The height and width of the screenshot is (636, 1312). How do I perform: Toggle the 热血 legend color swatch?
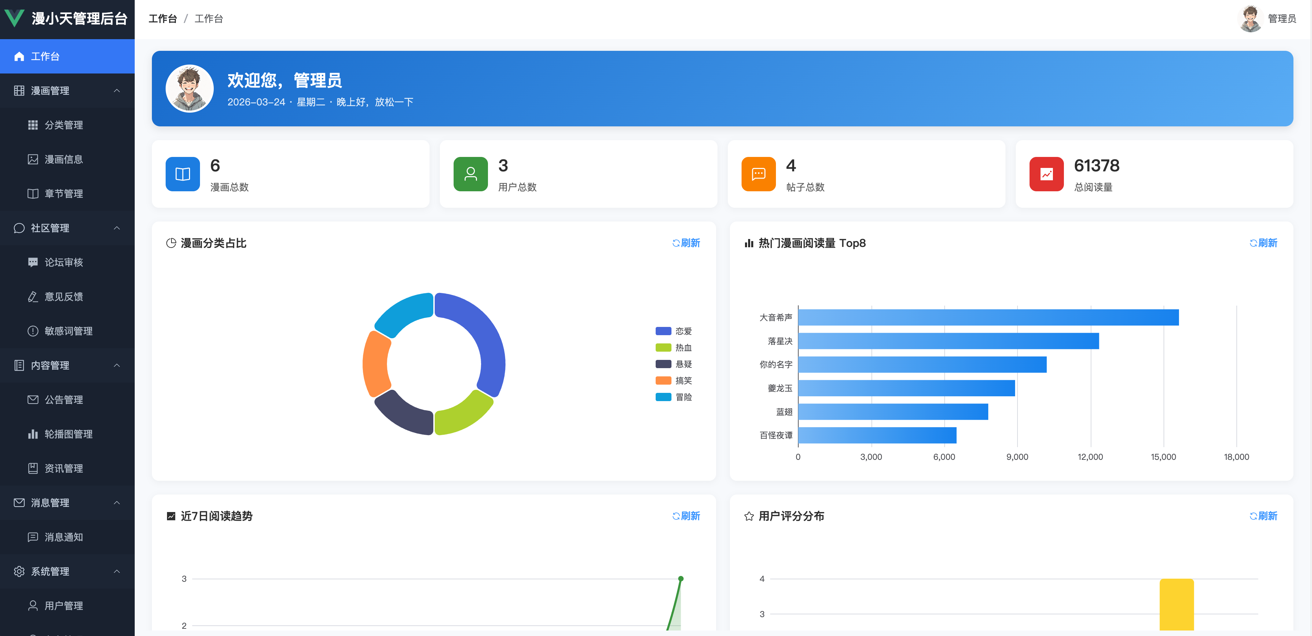(x=663, y=348)
